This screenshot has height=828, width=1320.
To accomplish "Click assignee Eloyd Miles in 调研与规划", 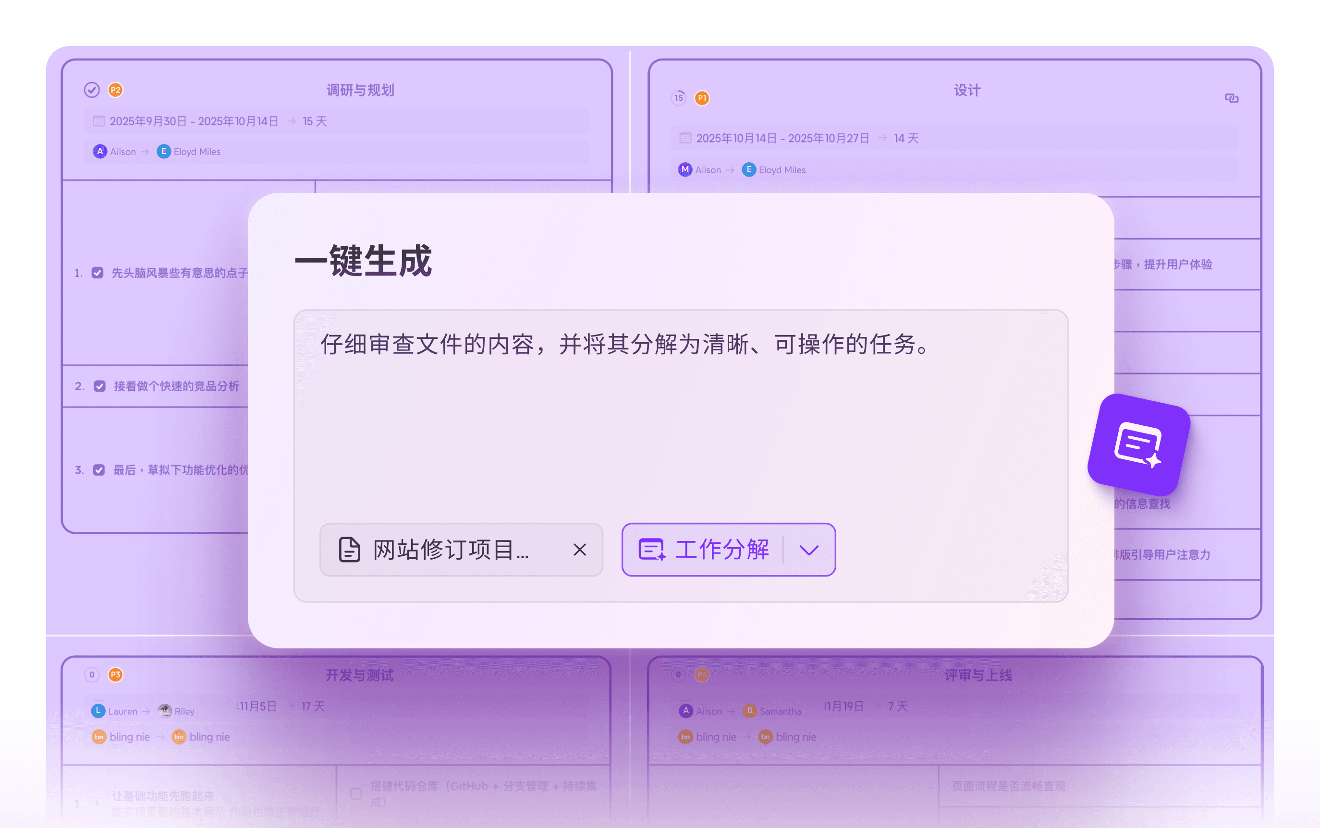I will point(189,152).
